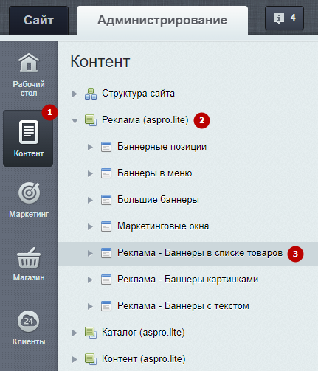Image resolution: width=318 pixels, height=371 pixels.
Task: Expand the Структура сайта arrow
Action: coord(75,94)
